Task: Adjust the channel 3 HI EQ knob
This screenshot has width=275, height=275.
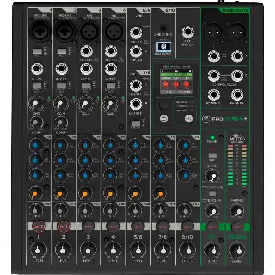Action: tap(85, 145)
